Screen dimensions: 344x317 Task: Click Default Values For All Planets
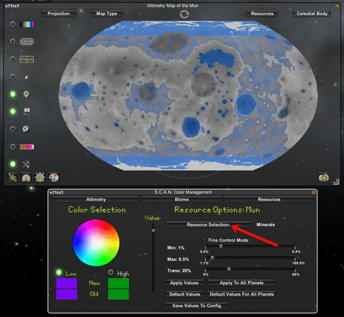(242, 294)
